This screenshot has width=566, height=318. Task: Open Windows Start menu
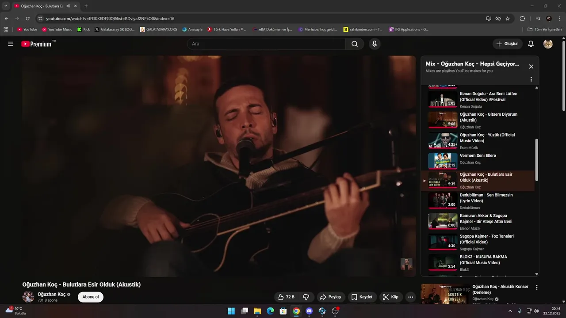click(x=231, y=311)
